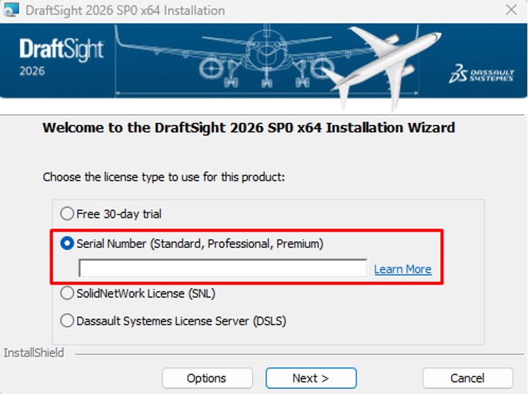The height and width of the screenshot is (394, 528).
Task: Click into the serial number text field
Action: pyautogui.click(x=223, y=268)
